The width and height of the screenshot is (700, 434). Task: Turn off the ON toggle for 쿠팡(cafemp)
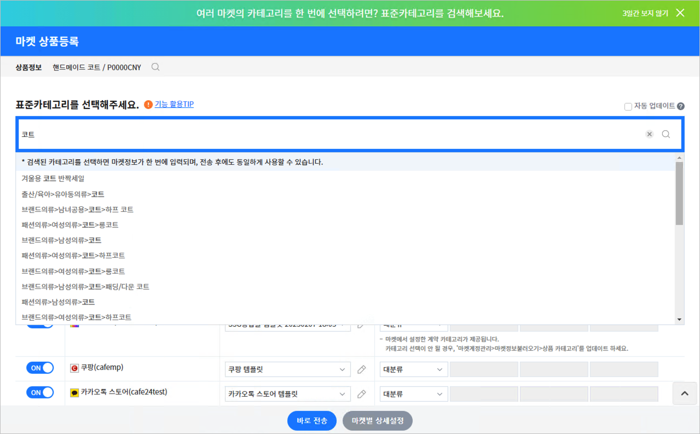click(x=39, y=368)
